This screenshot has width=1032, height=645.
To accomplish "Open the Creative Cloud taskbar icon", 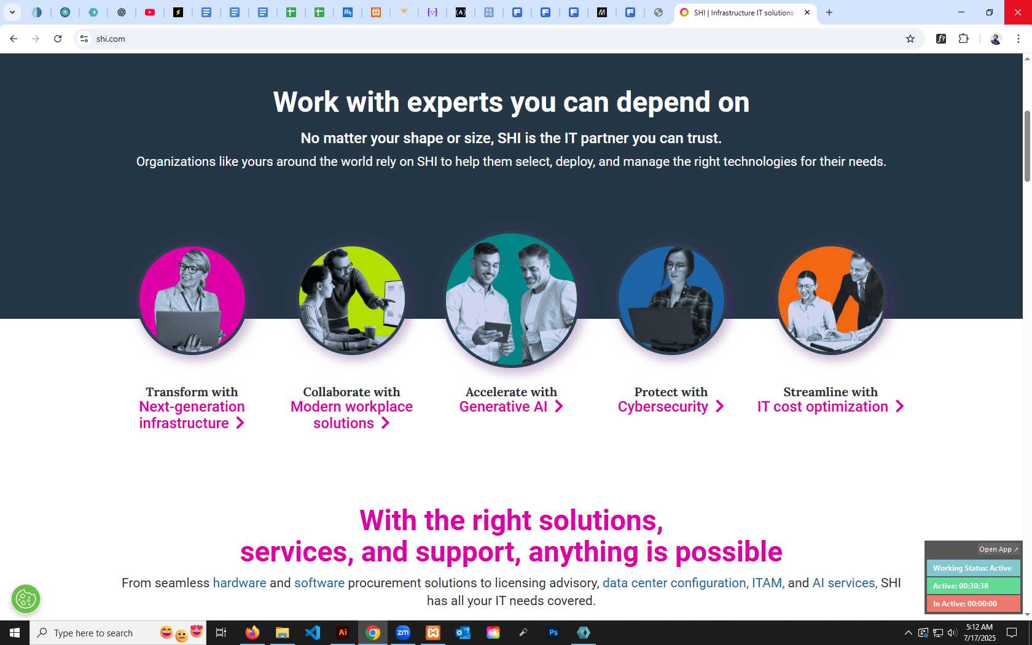I will pyautogui.click(x=493, y=633).
